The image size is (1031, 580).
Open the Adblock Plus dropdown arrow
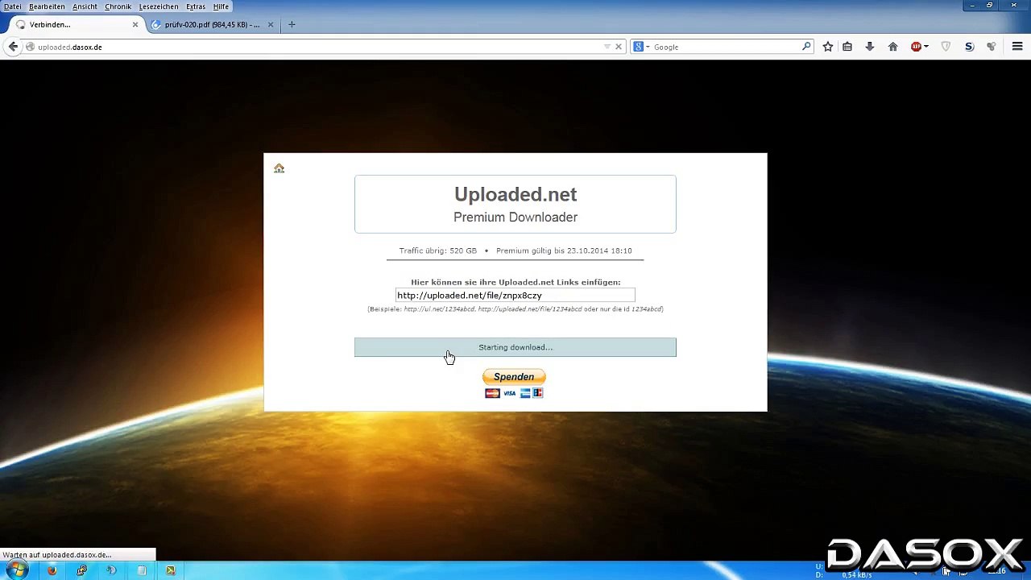(x=926, y=47)
